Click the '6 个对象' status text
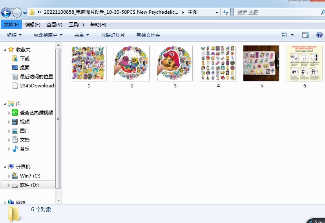The height and width of the screenshot is (223, 325). pyautogui.click(x=41, y=209)
